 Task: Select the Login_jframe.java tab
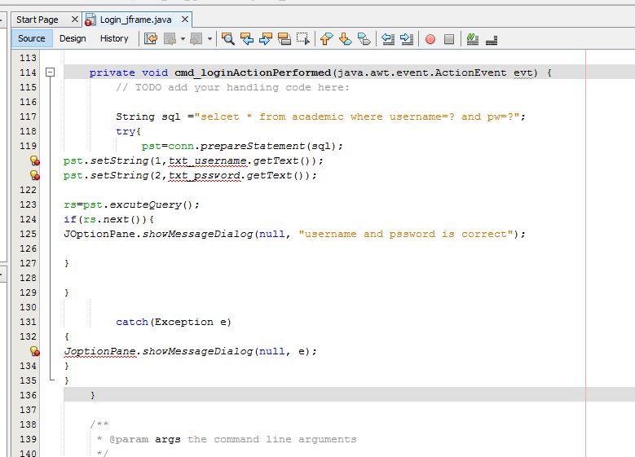pos(135,20)
